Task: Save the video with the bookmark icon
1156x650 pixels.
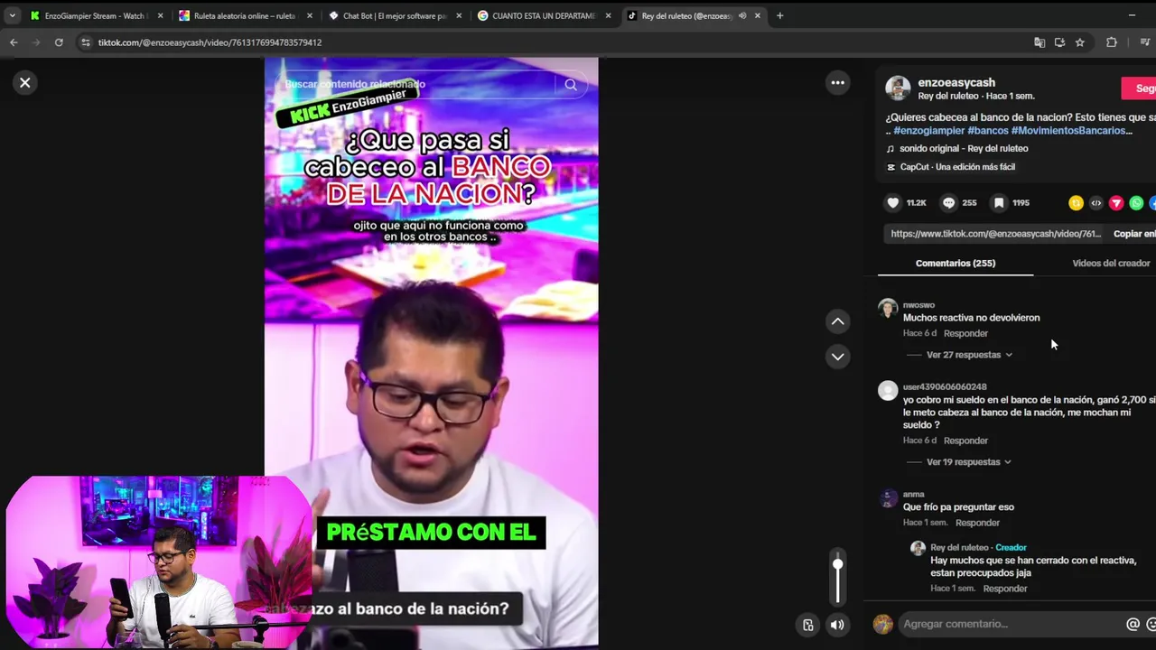Action: point(999,203)
